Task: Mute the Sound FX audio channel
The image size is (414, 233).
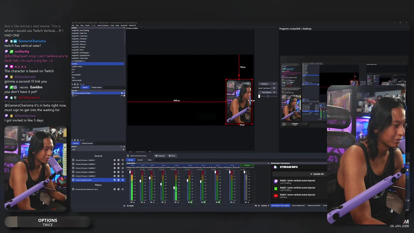Action: (162, 202)
